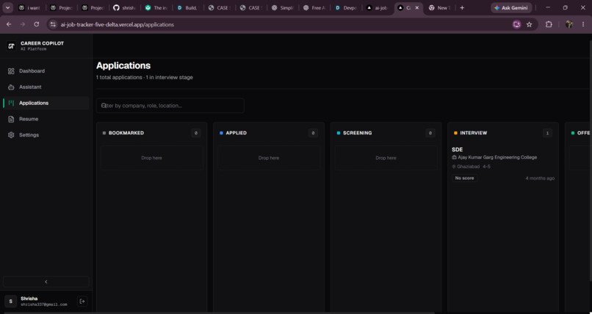
Task: Click the Applied Drop here zone
Action: coord(269,158)
